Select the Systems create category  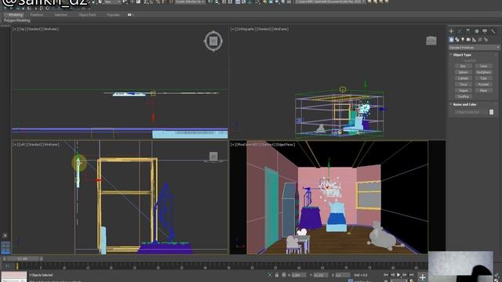(486, 40)
